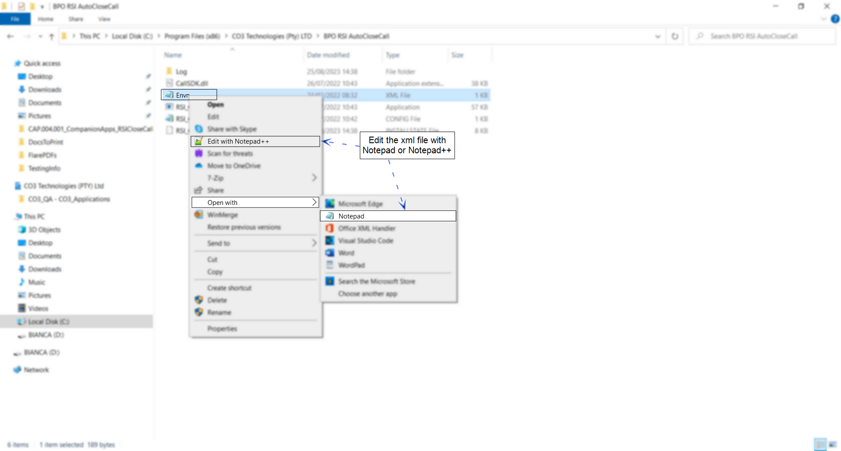Click the Notepad++ icon in the context menu
Screen dimensions: 841x451
coord(199,141)
